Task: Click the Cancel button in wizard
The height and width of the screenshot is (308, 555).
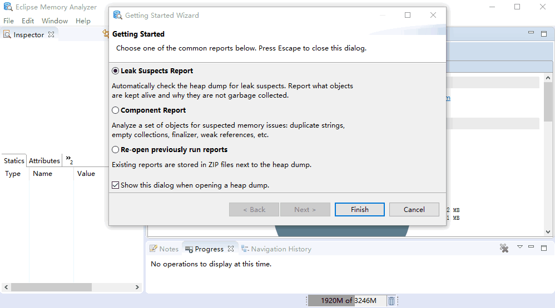Action: [414, 209]
